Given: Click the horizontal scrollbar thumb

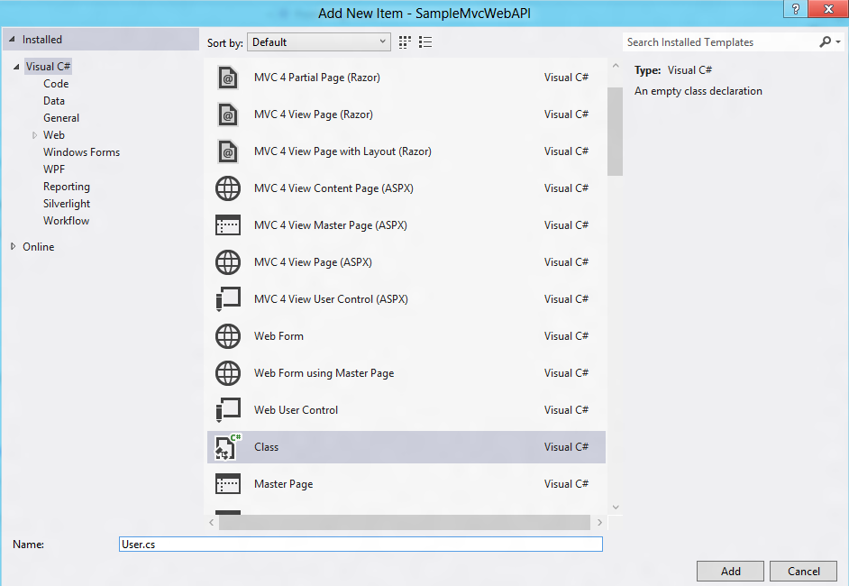Looking at the screenshot, I should click(405, 523).
